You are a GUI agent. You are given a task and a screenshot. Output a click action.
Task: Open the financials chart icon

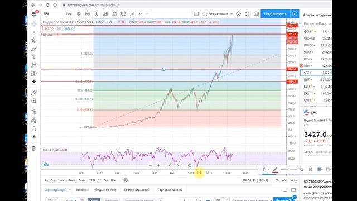[x=105, y=14]
